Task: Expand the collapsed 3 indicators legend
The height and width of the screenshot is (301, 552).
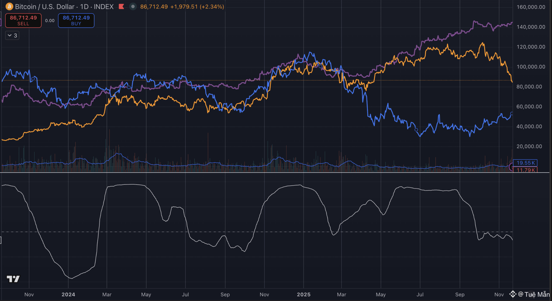Action: pyautogui.click(x=12, y=35)
